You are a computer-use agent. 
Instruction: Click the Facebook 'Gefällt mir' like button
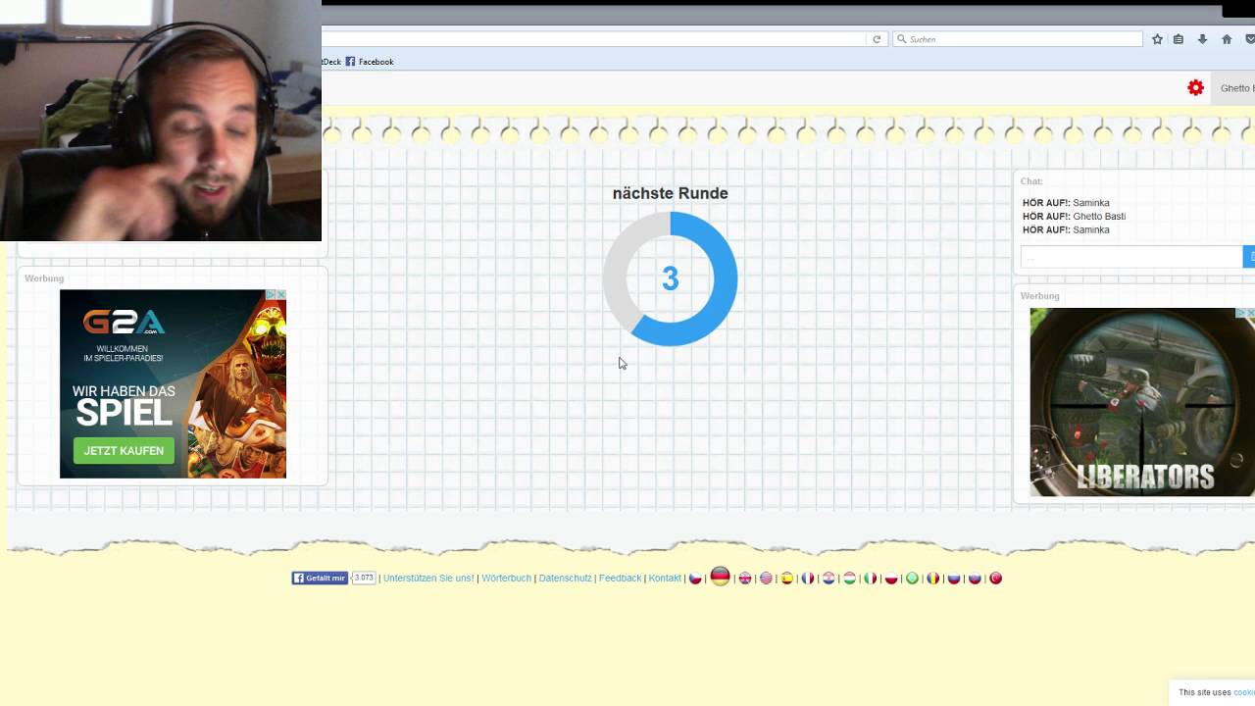point(320,579)
